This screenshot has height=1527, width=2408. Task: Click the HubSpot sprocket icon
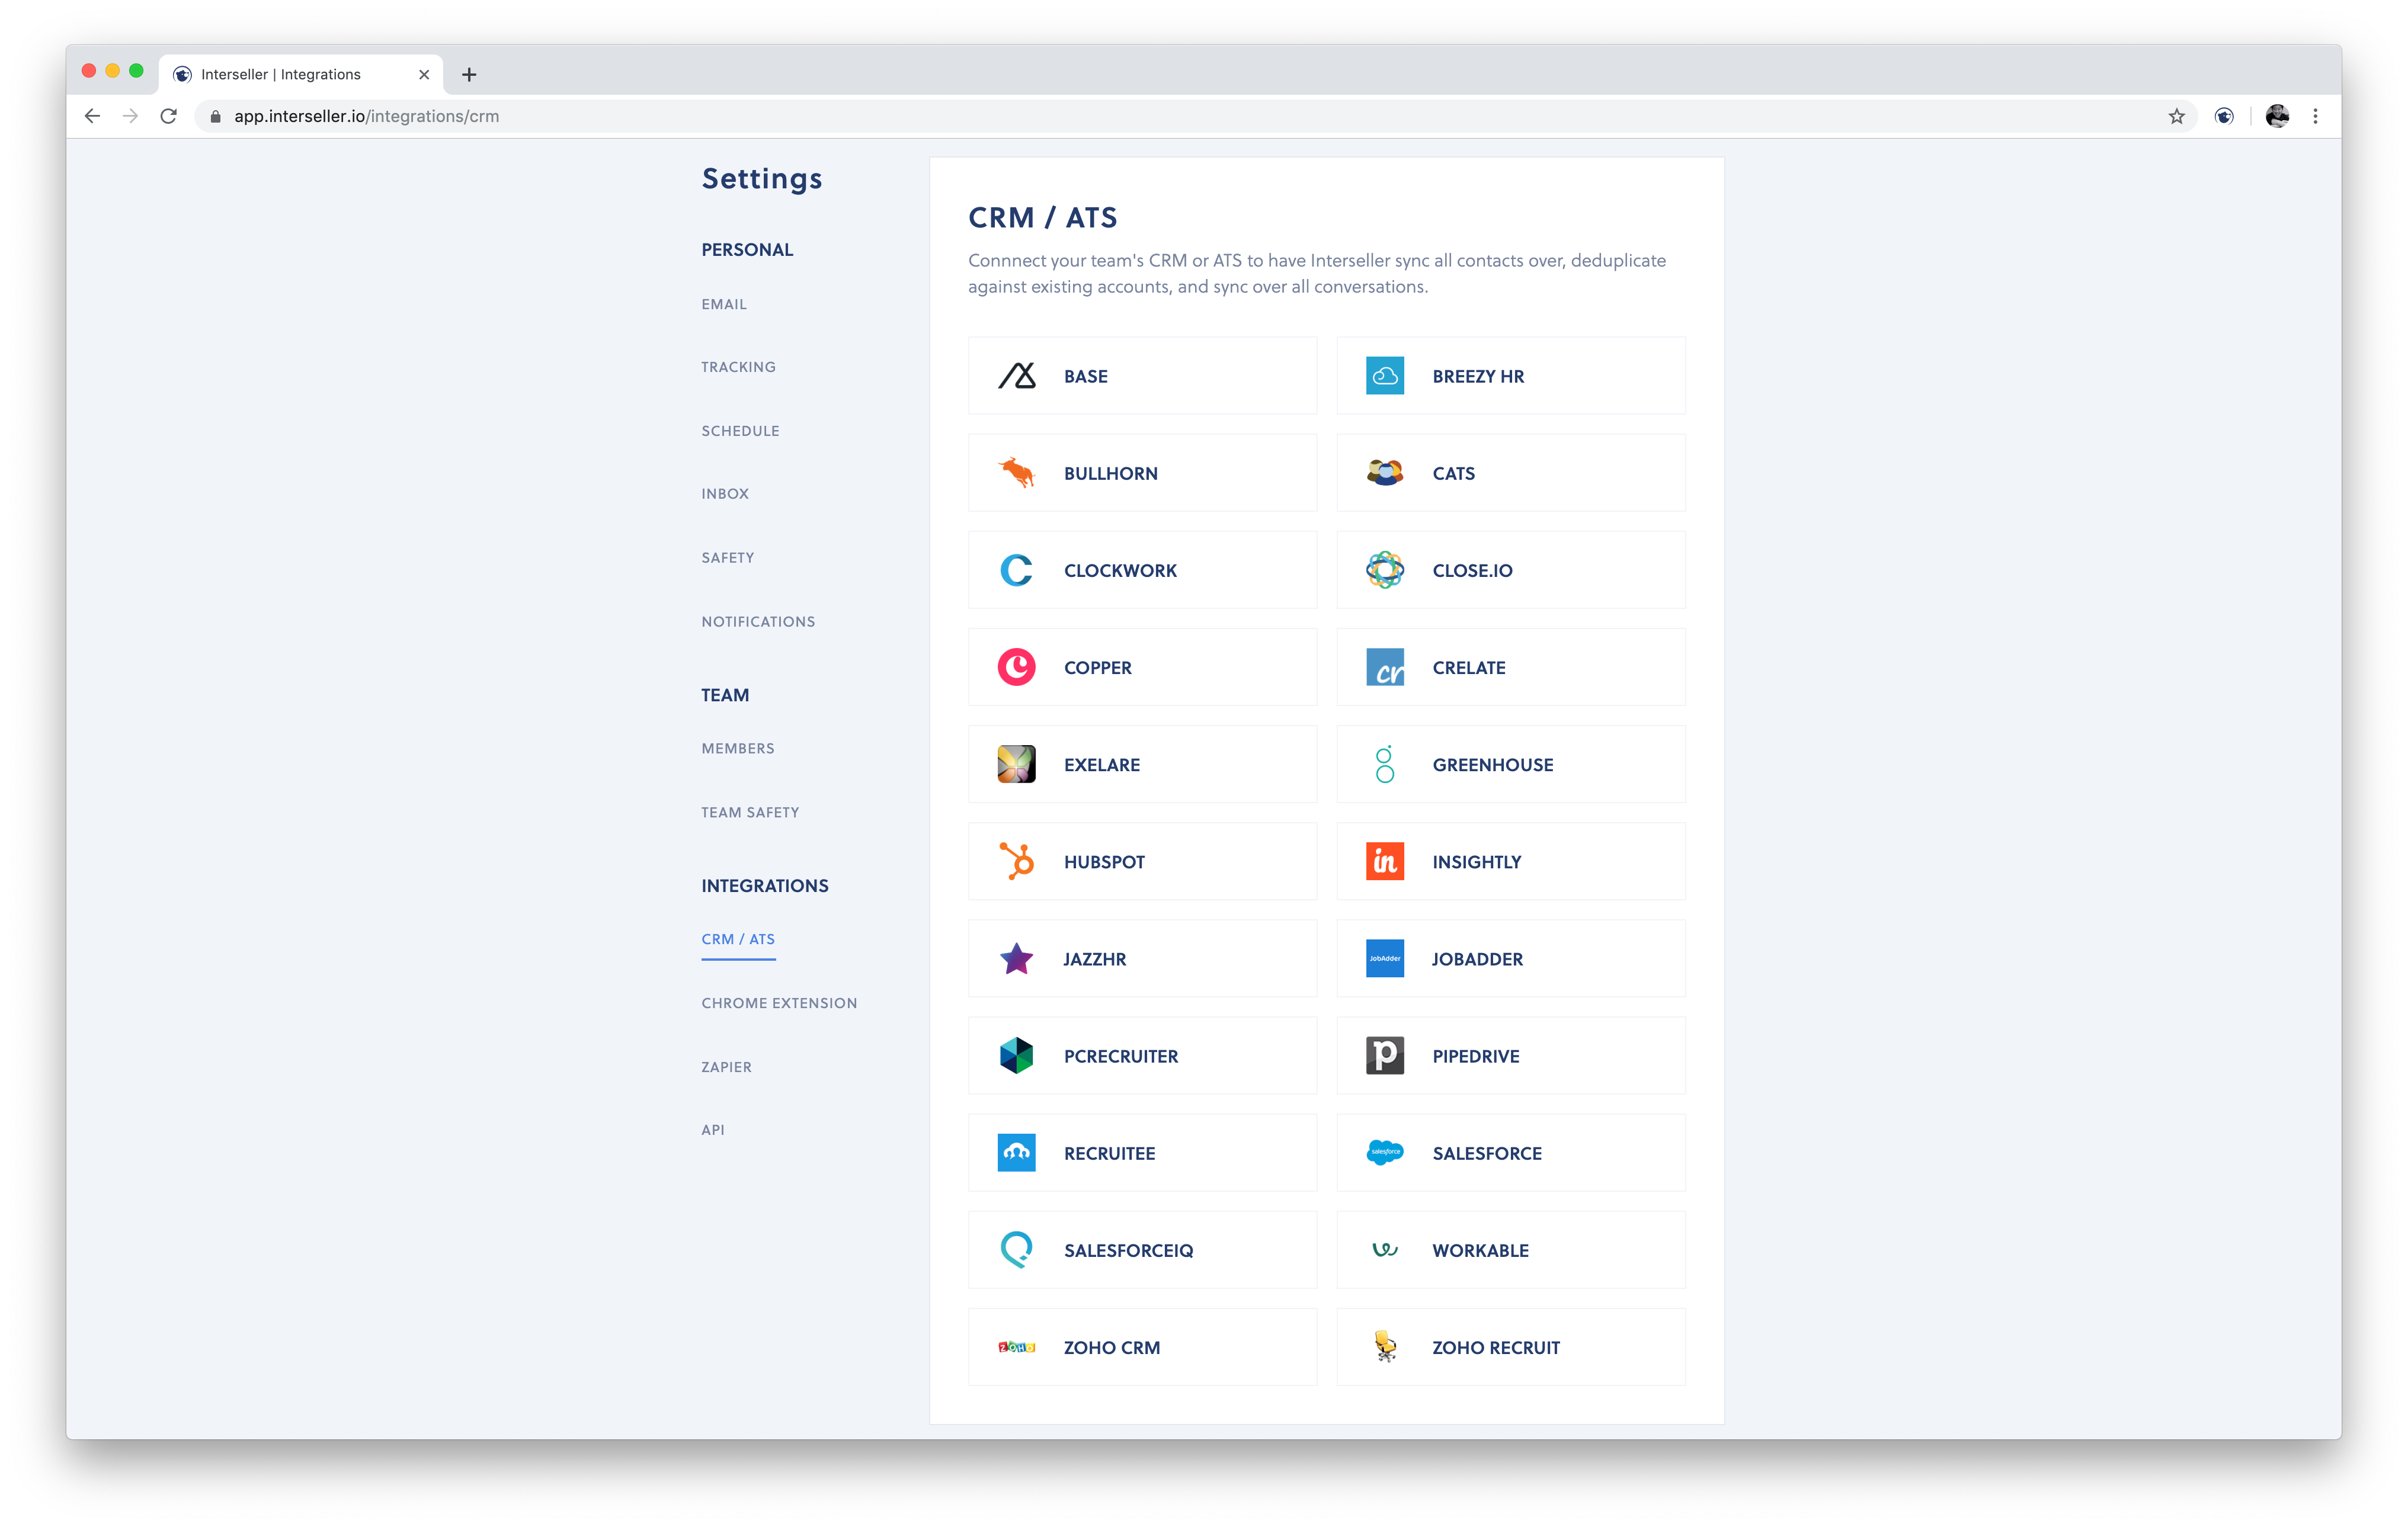pos(1016,861)
